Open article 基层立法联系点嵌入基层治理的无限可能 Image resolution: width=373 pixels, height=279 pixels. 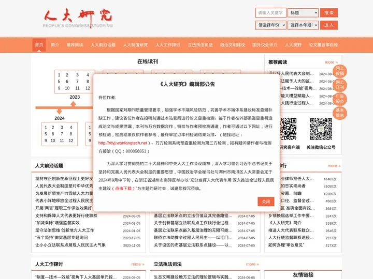[x=193, y=230]
